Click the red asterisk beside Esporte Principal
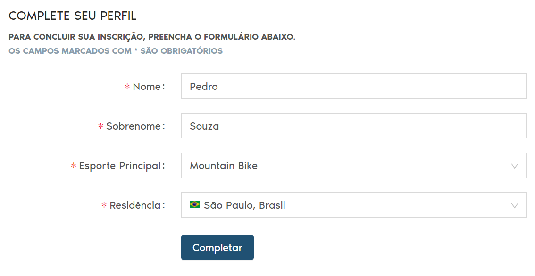 coord(74,166)
